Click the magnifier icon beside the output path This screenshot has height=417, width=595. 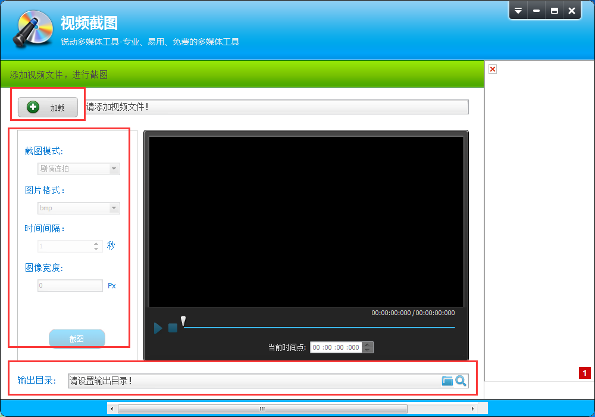click(461, 381)
